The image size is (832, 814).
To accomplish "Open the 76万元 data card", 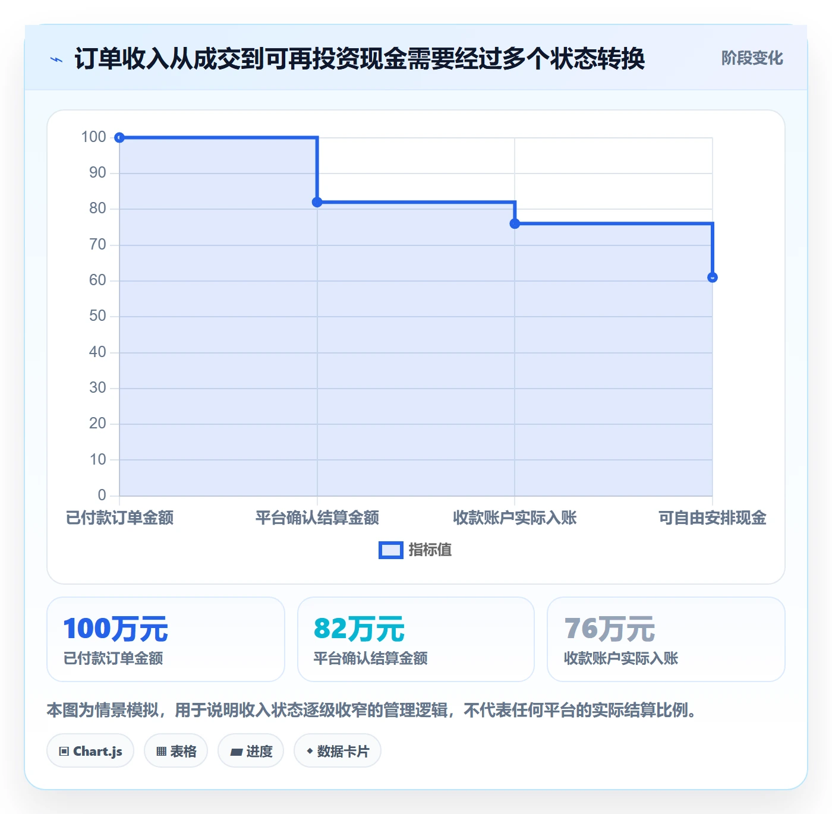I will (x=666, y=639).
